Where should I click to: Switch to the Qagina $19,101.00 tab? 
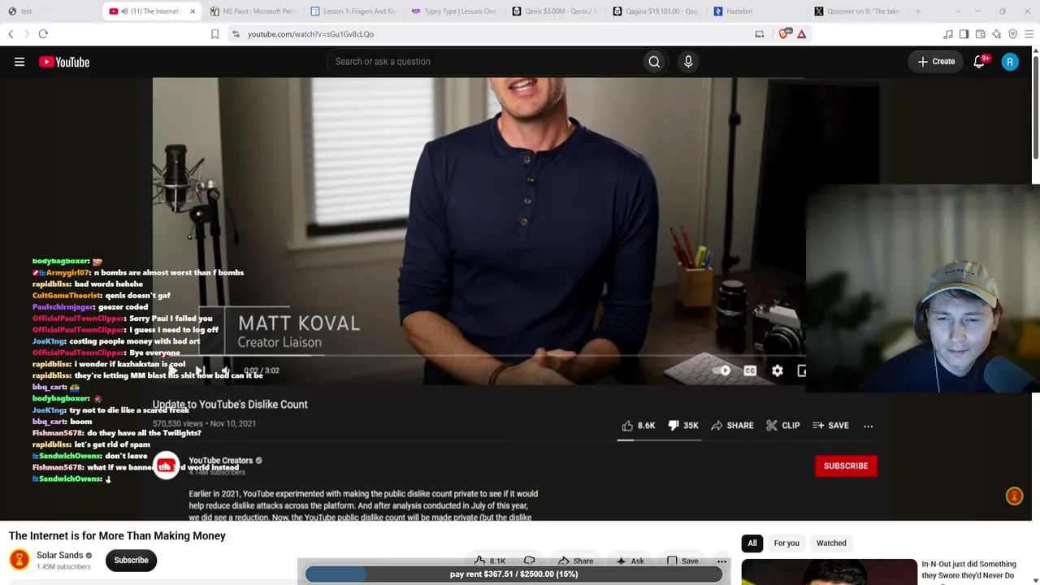click(x=656, y=11)
